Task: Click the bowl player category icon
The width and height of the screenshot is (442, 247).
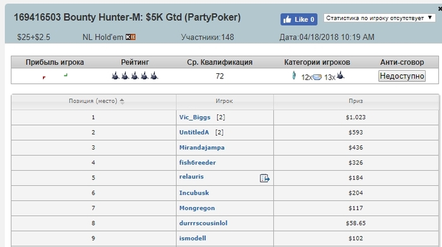Action: [317, 77]
